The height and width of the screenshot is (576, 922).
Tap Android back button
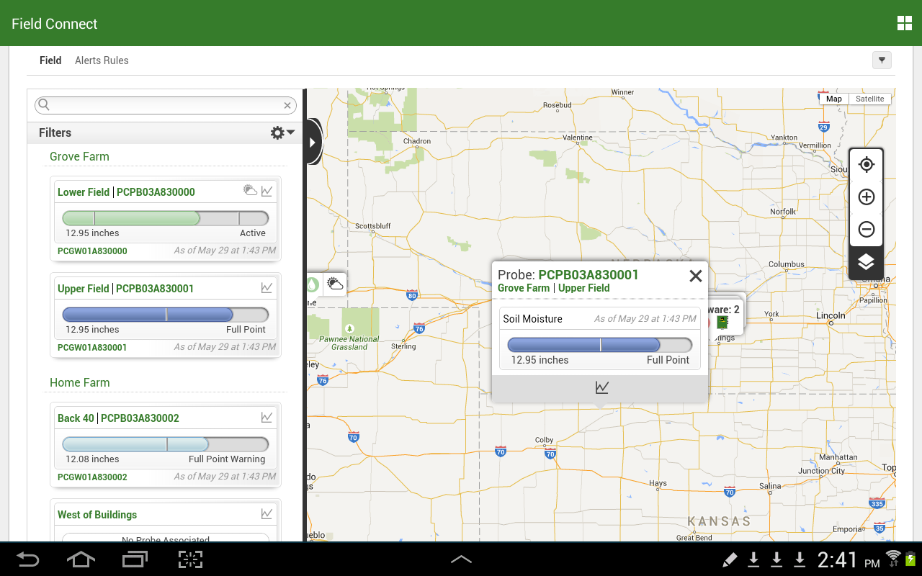[28, 559]
